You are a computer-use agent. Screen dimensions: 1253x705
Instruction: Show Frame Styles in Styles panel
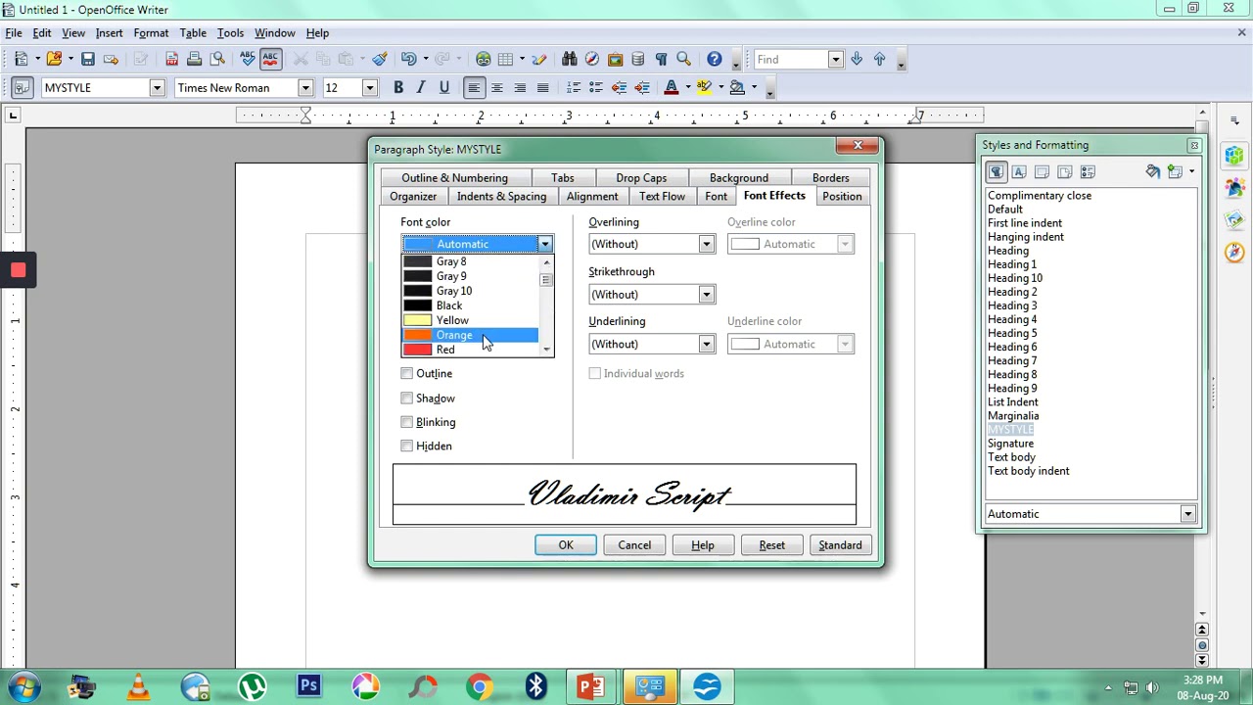[x=1042, y=172]
